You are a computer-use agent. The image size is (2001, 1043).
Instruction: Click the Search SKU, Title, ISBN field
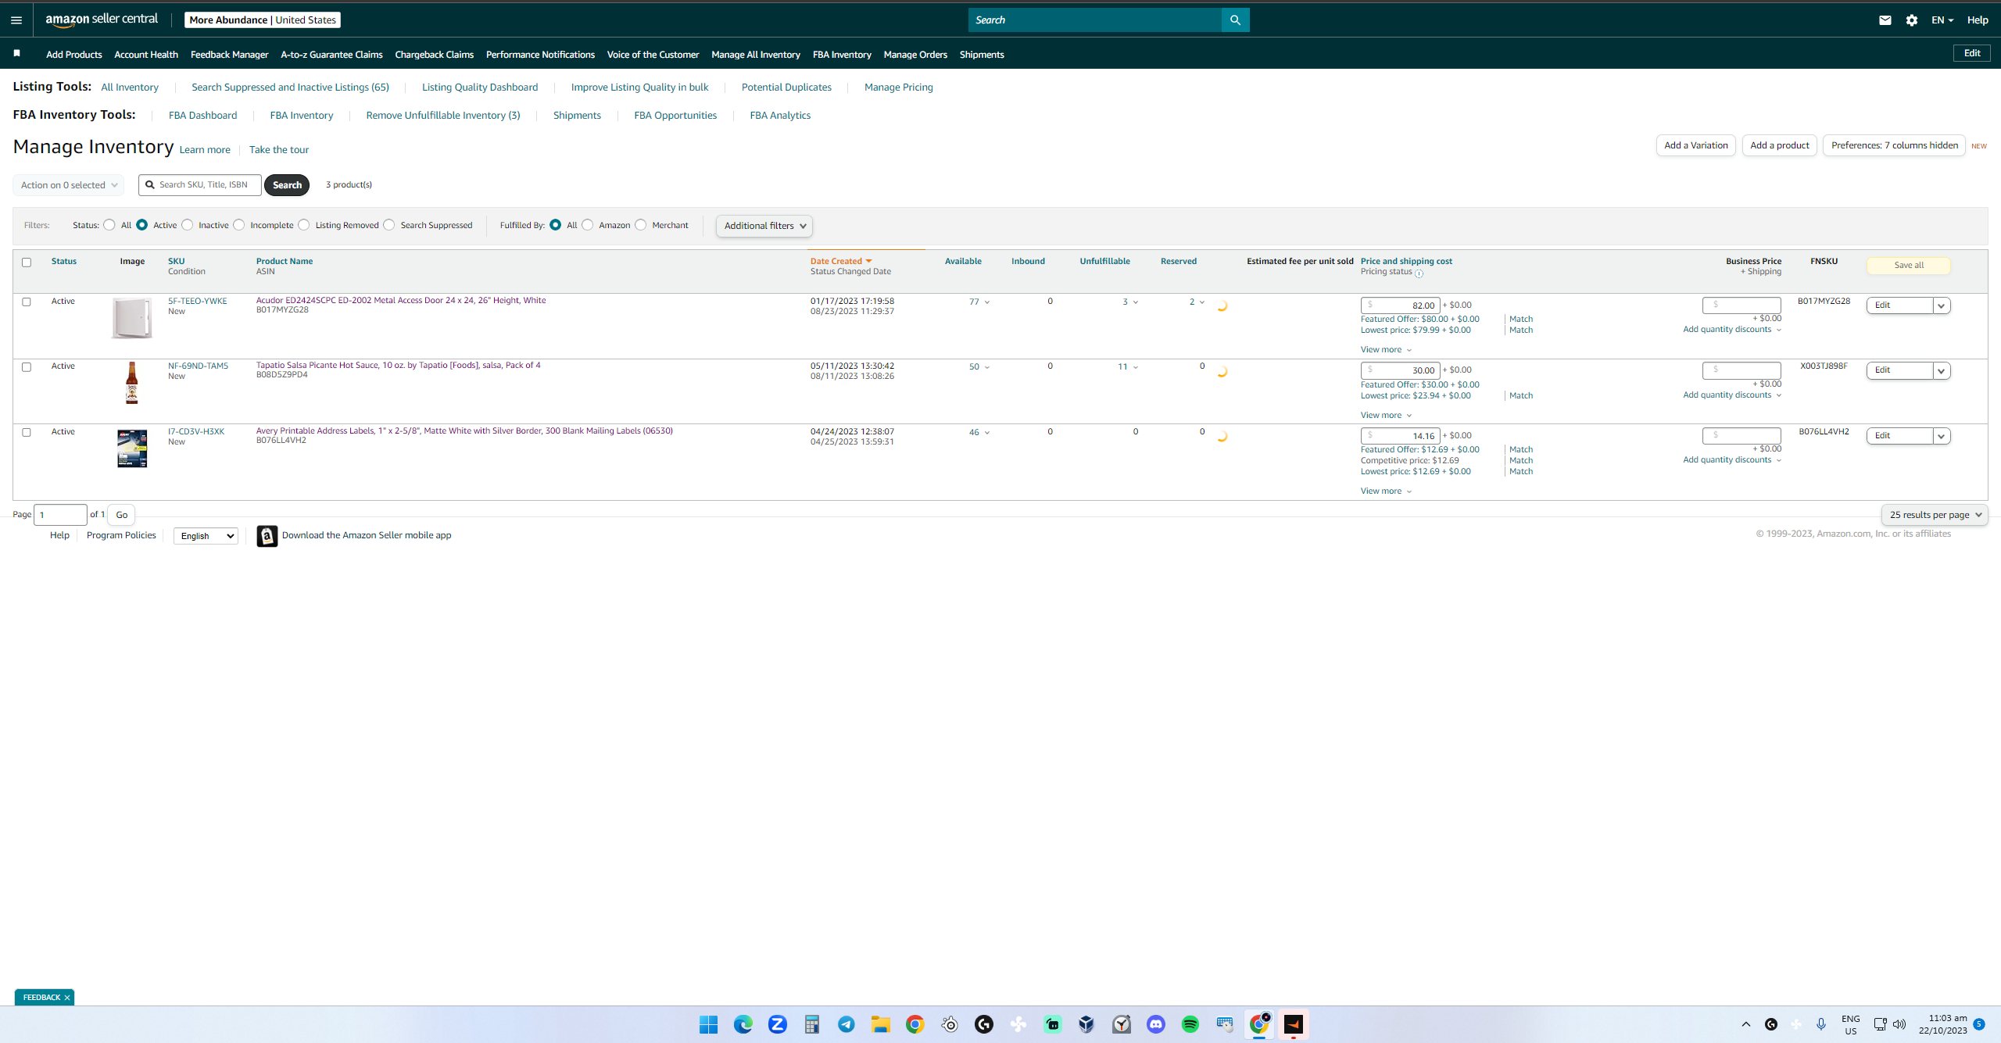click(x=200, y=185)
